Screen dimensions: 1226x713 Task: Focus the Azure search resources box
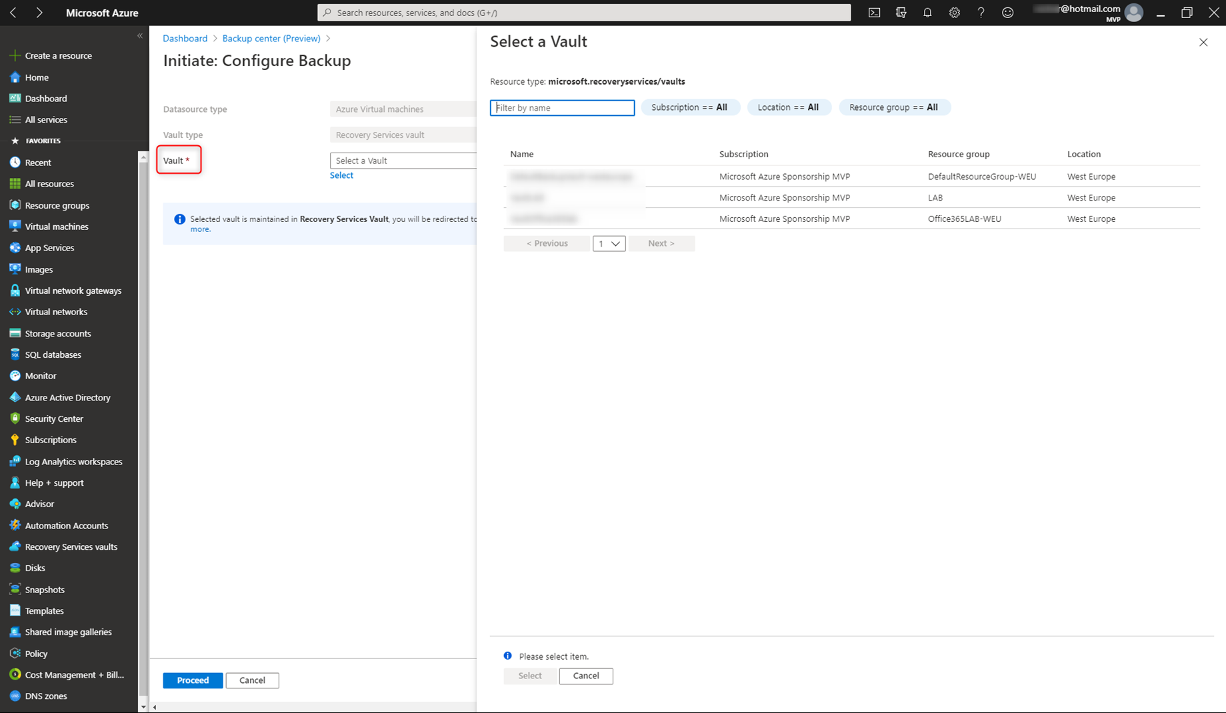584,13
